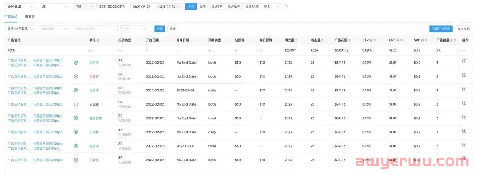Select the 昨天 date range

(x=202, y=7)
